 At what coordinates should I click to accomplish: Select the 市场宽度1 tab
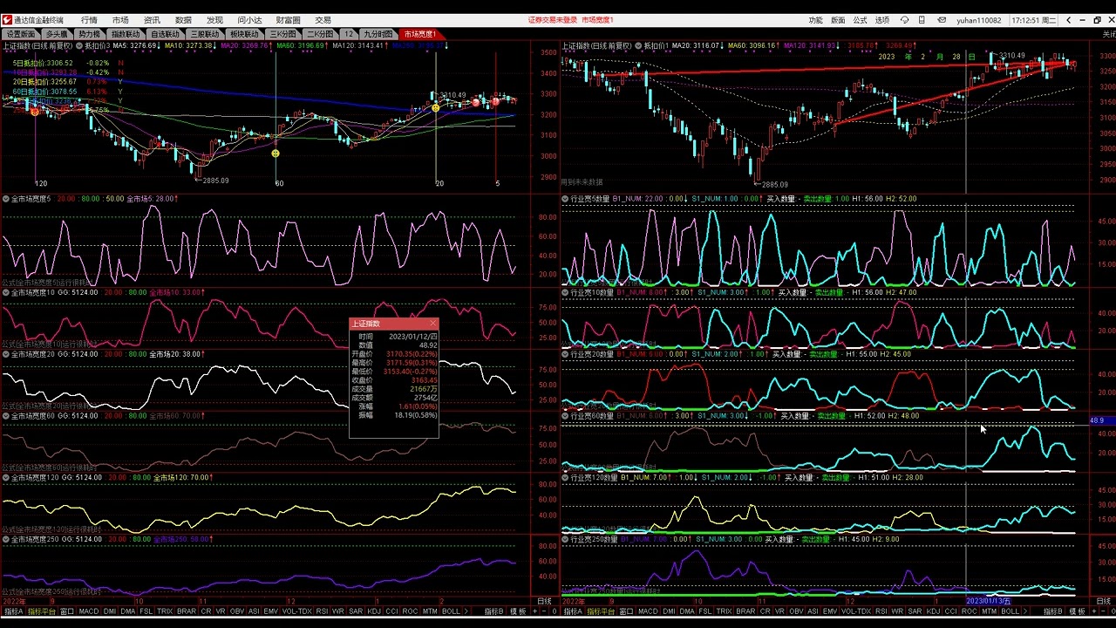(421, 34)
